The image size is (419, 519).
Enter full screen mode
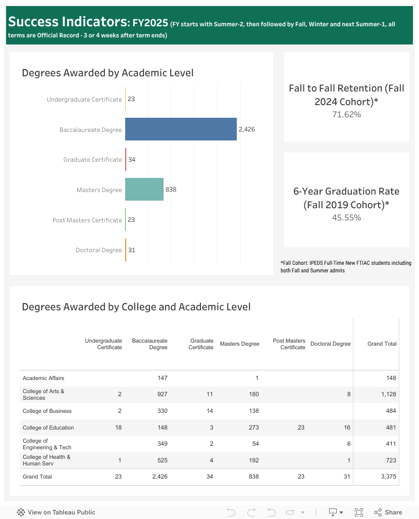point(359,512)
